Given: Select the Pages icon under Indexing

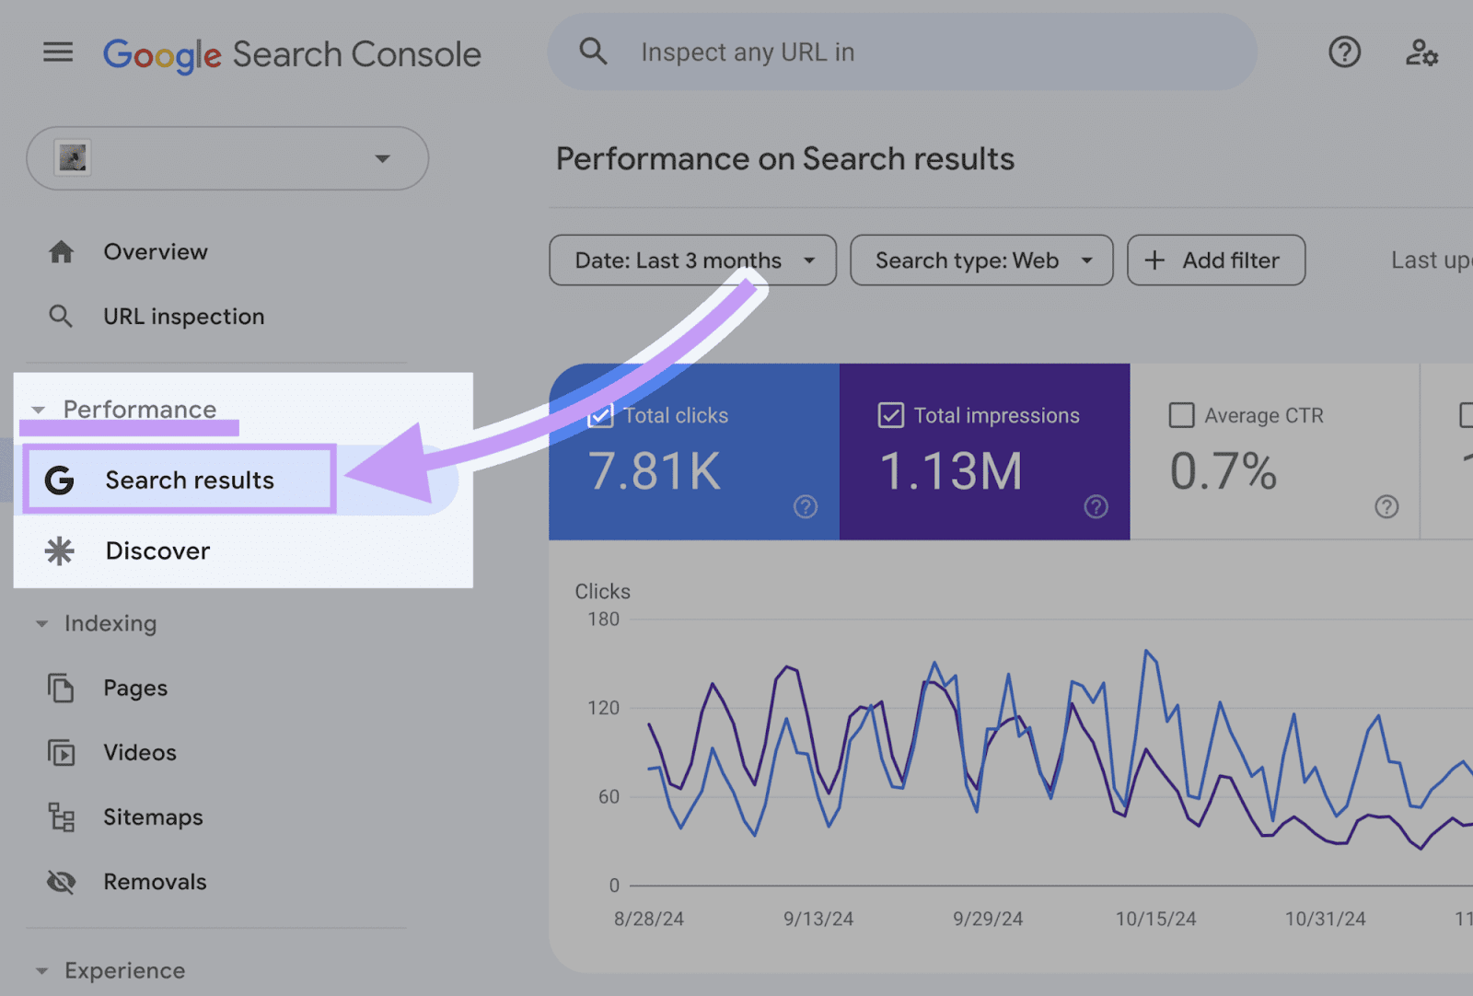Looking at the screenshot, I should click(x=61, y=688).
